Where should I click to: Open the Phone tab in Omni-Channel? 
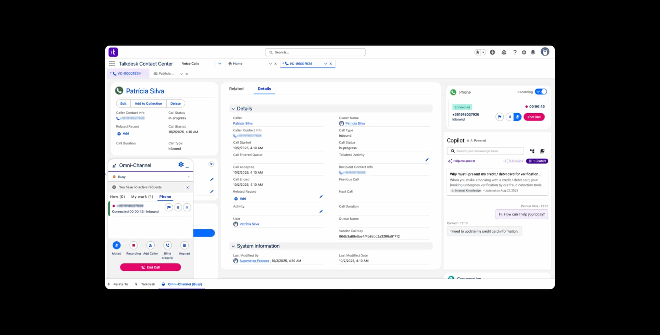[x=165, y=197]
